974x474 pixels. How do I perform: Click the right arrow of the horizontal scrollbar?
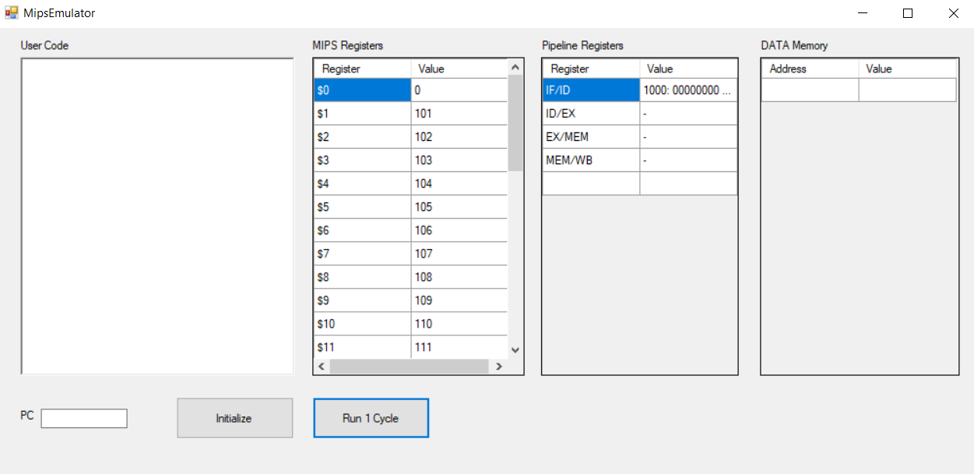tap(499, 365)
